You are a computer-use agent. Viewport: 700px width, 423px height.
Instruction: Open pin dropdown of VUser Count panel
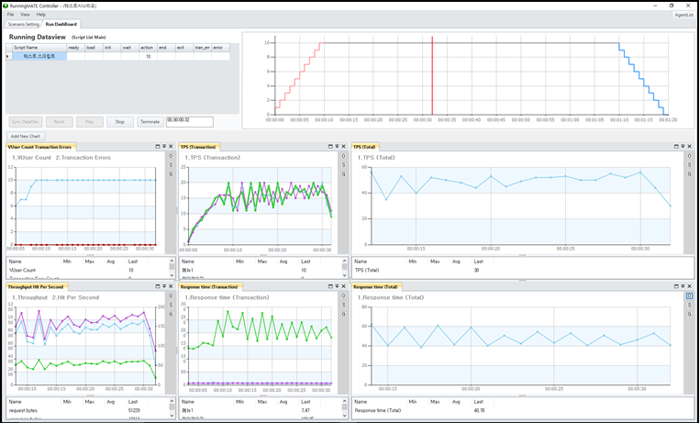click(164, 146)
